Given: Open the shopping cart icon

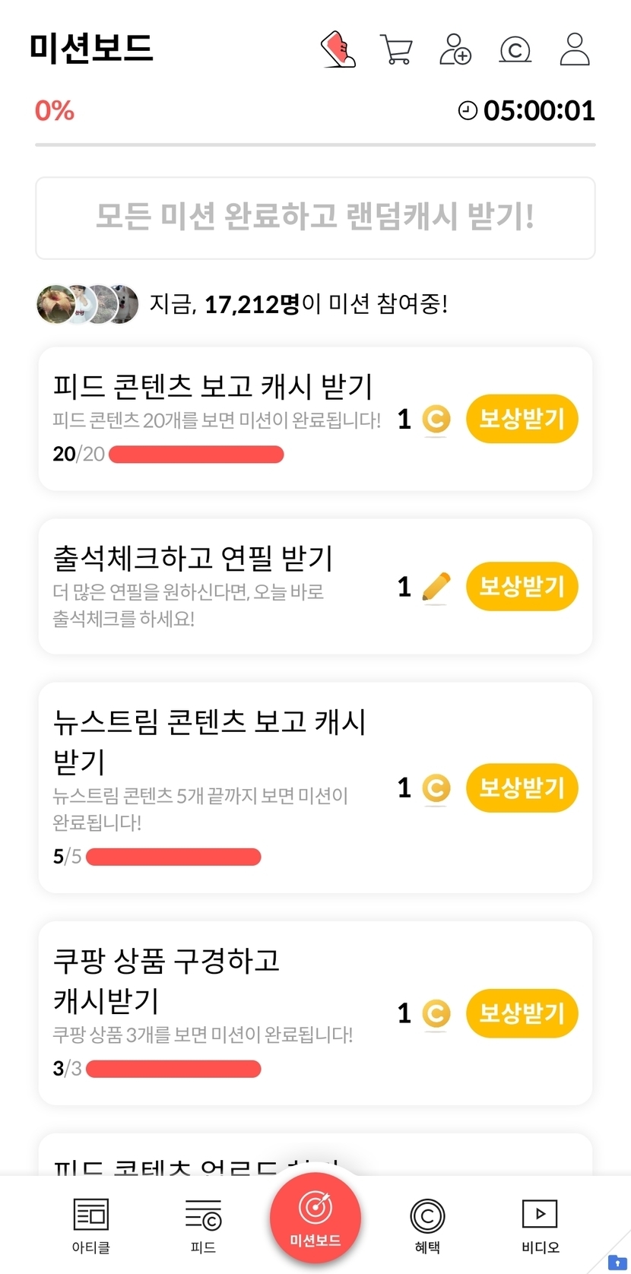Looking at the screenshot, I should tap(396, 50).
